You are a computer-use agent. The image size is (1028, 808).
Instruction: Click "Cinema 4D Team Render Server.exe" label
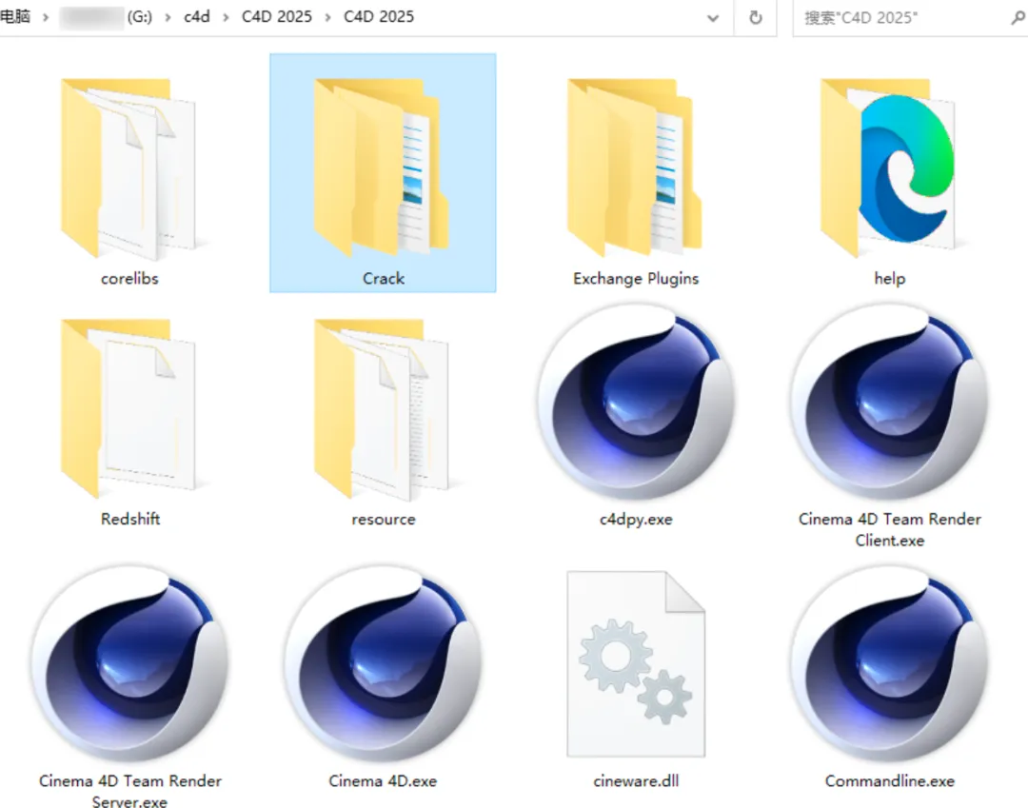coord(129,790)
